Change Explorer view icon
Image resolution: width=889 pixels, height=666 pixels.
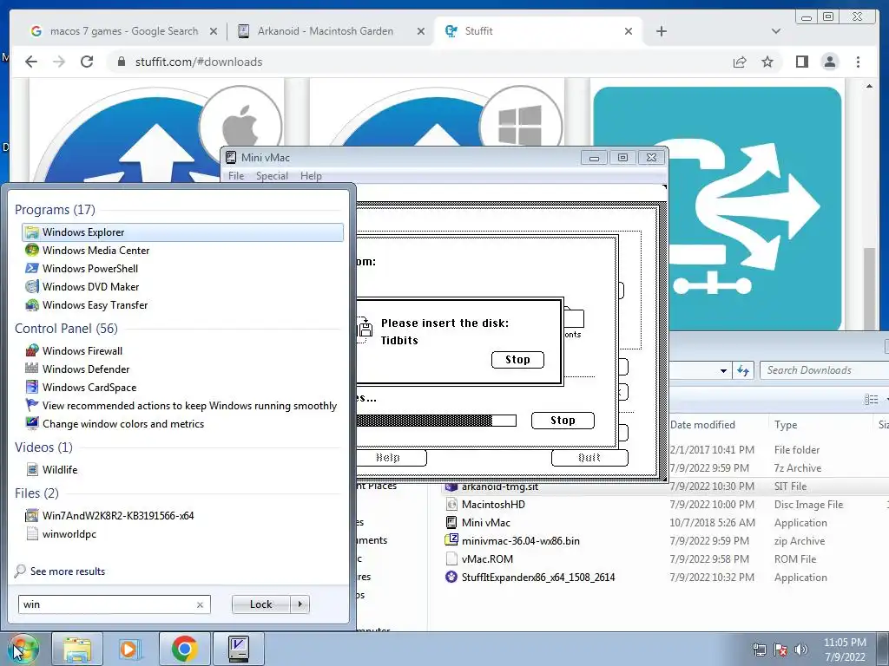[872, 399]
